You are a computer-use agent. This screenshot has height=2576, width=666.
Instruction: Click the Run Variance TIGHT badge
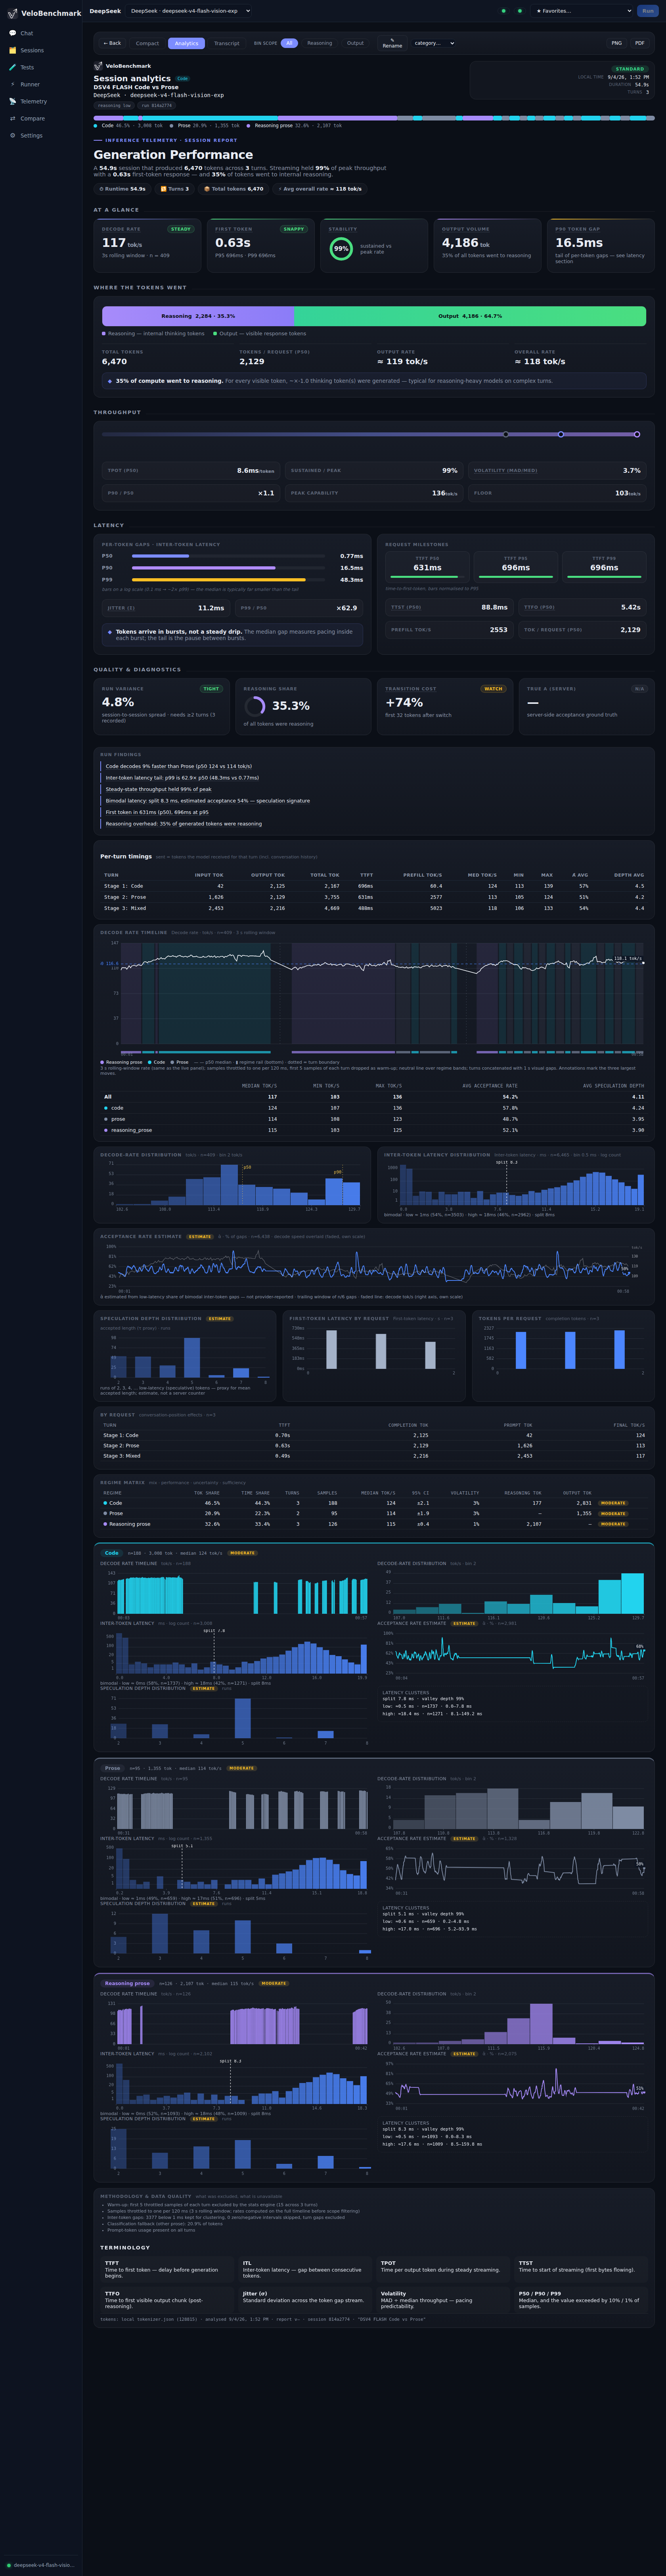point(211,689)
